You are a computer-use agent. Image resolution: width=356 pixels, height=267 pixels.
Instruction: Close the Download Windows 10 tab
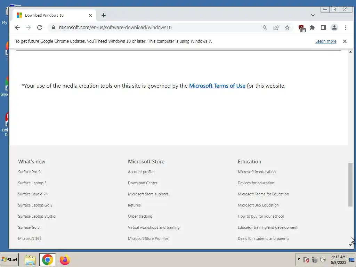click(x=90, y=15)
